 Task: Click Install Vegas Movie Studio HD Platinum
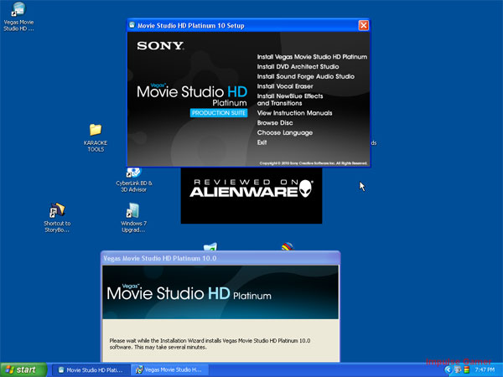point(312,57)
